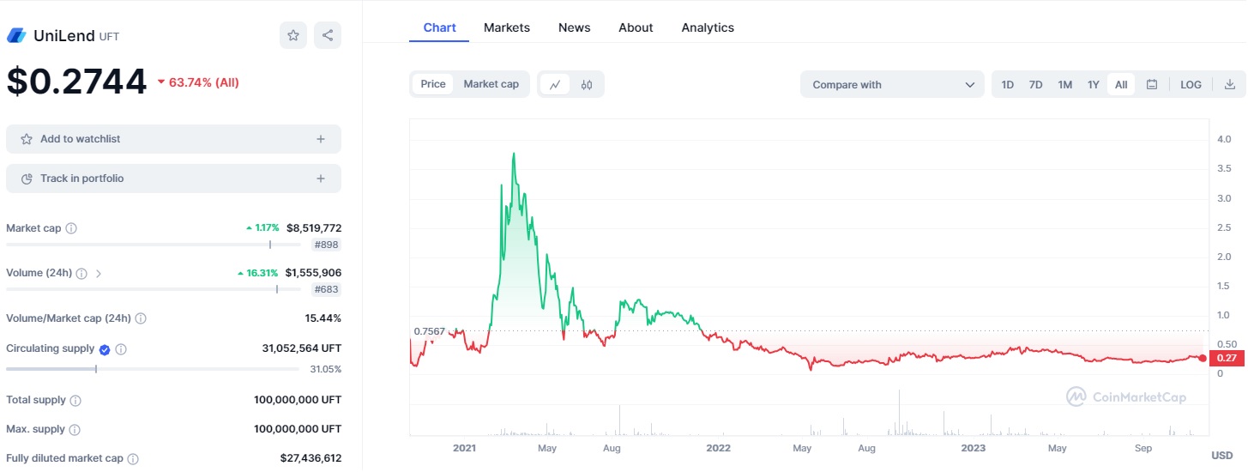
Task: Click the #898 market cap rank badge
Action: click(326, 245)
